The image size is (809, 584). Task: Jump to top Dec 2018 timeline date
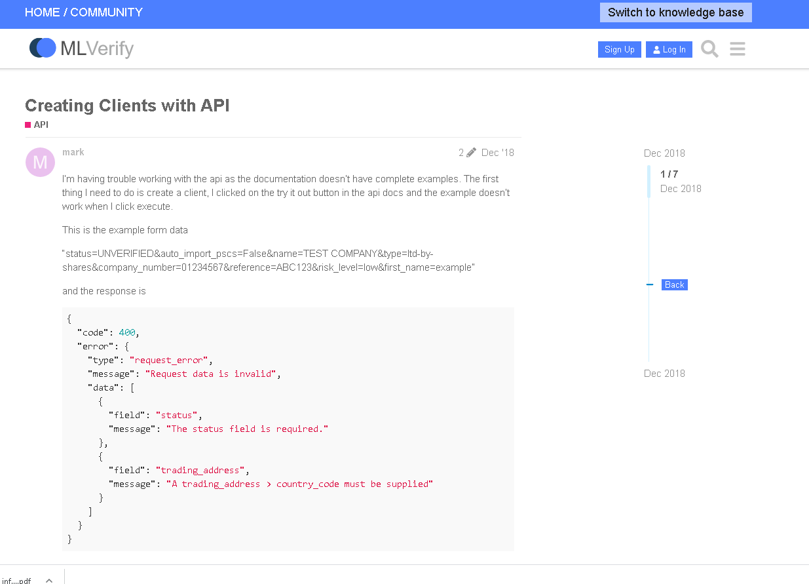664,153
